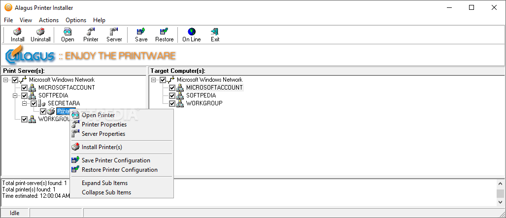The height and width of the screenshot is (218, 506).
Task: Click the Save toolbar icon
Action: pyautogui.click(x=141, y=32)
